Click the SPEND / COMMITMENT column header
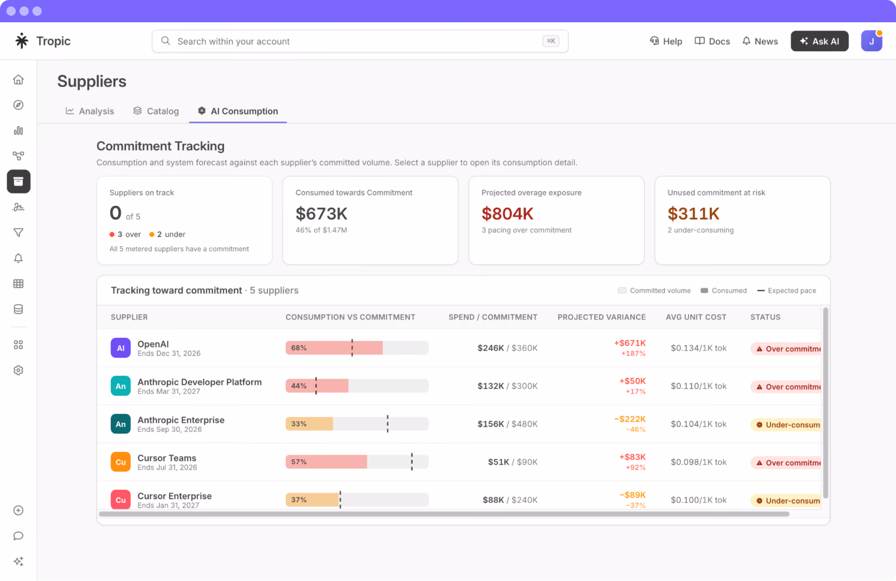This screenshot has width=896, height=581. click(493, 317)
